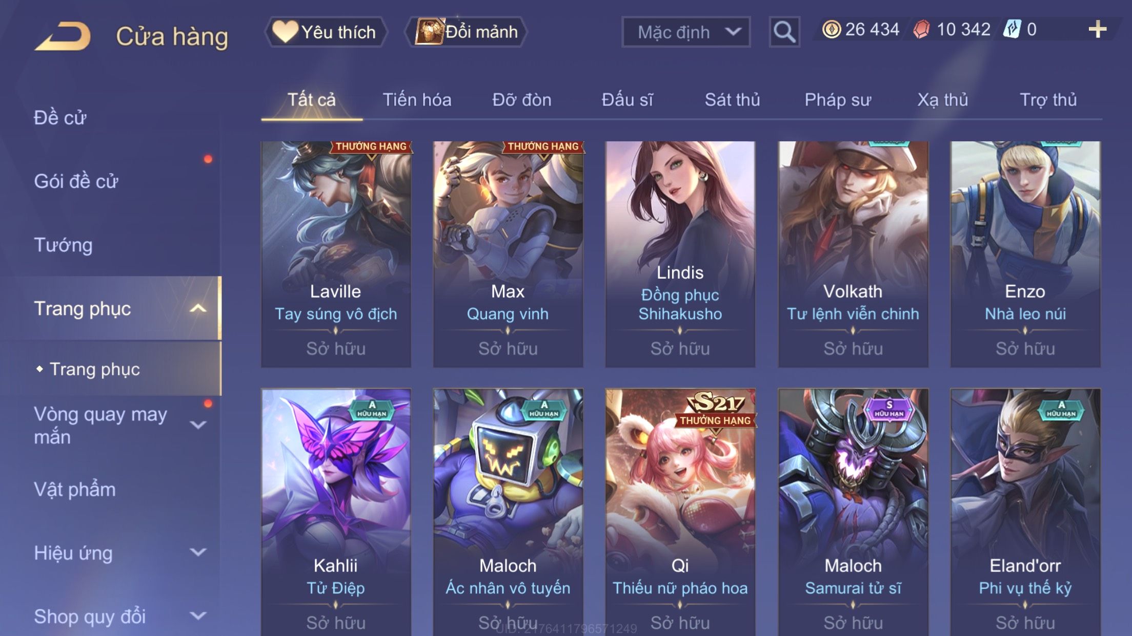Image resolution: width=1132 pixels, height=636 pixels.
Task: Tap the back arrow icon
Action: tap(63, 36)
